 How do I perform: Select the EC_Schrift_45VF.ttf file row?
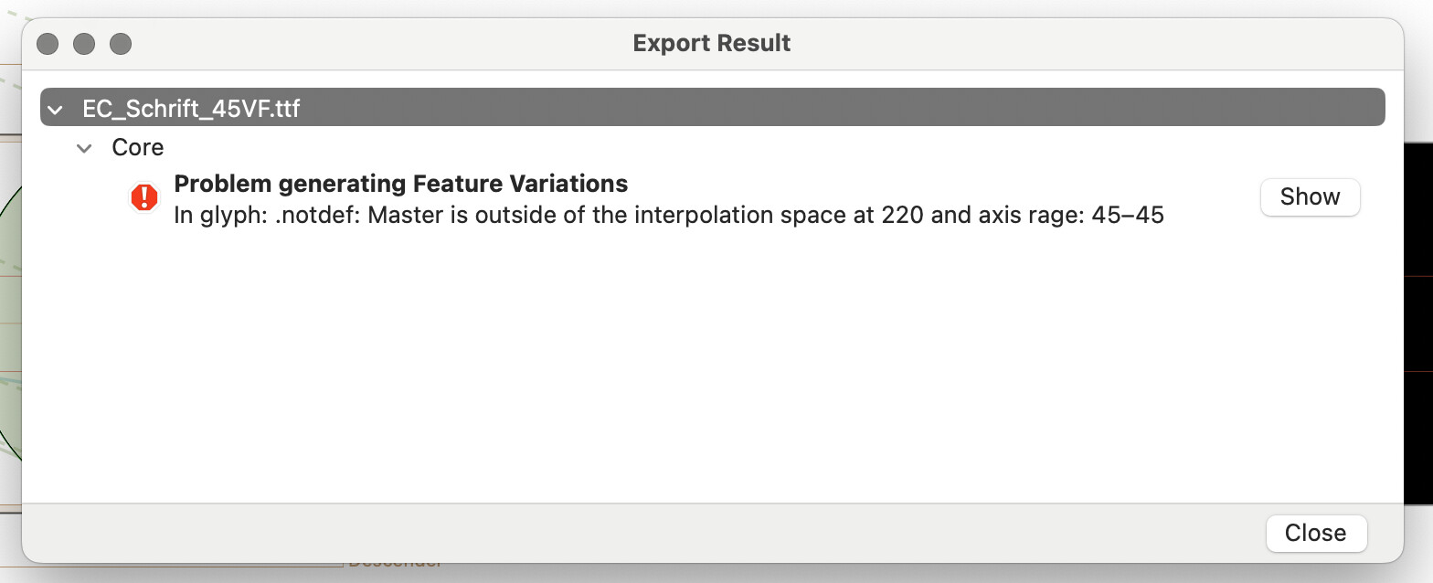click(191, 109)
